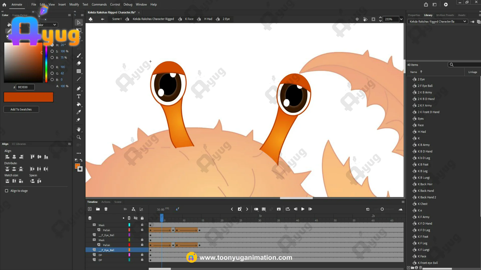
Task: Select the Zoom tool
Action: pos(79,137)
